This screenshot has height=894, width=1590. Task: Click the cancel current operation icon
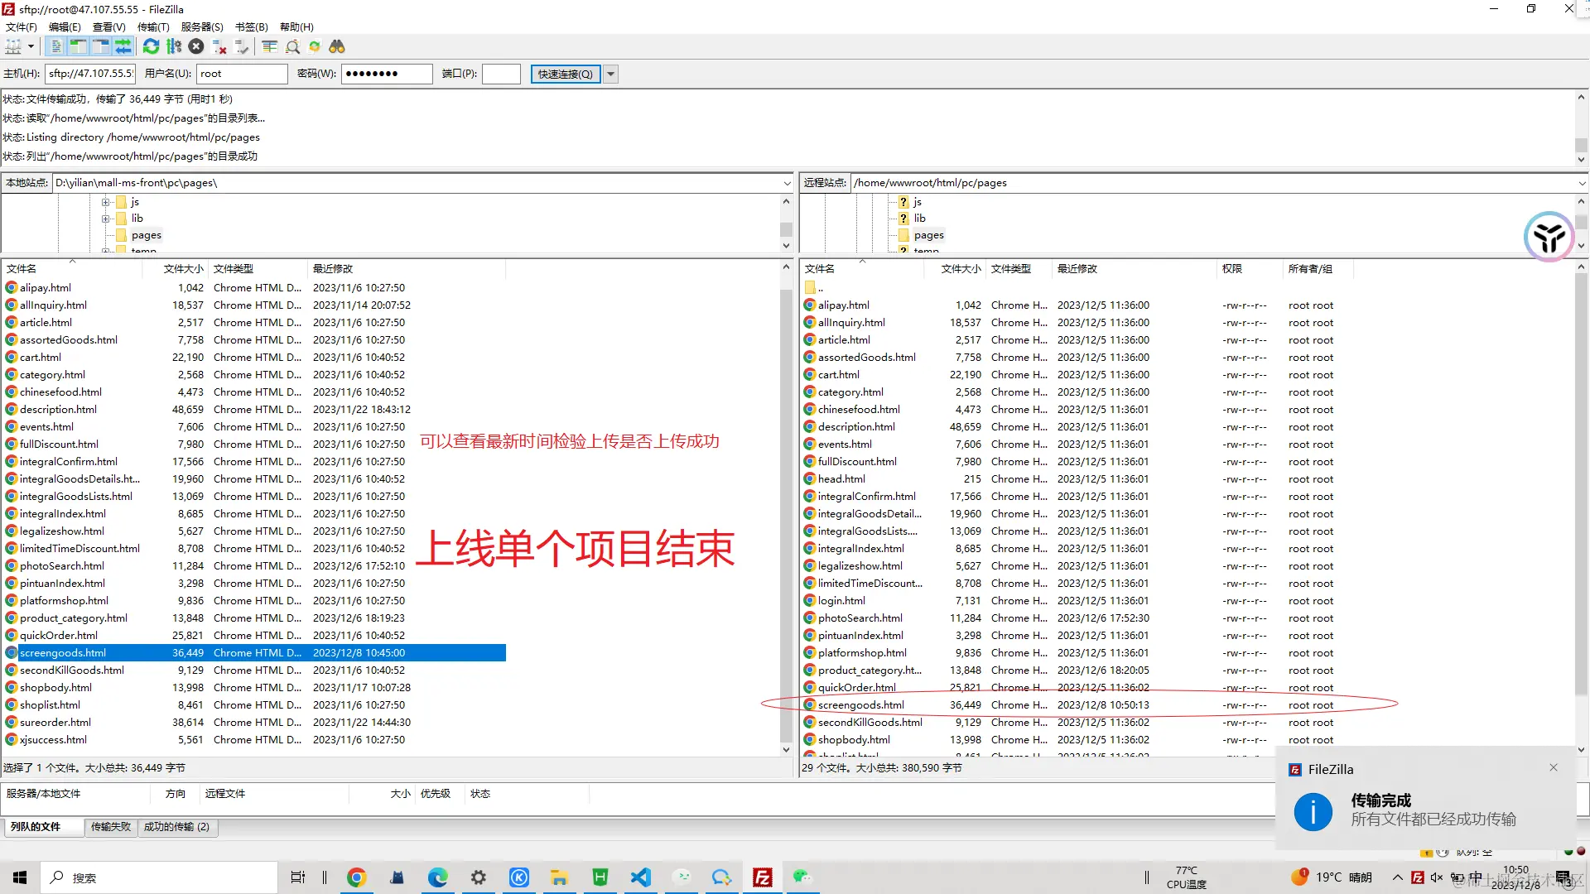coord(196,47)
